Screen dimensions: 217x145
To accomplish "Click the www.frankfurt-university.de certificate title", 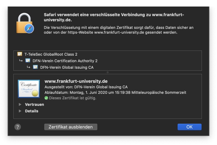I will click(x=76, y=81).
